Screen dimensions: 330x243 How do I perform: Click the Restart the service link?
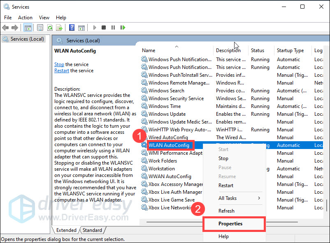point(62,71)
